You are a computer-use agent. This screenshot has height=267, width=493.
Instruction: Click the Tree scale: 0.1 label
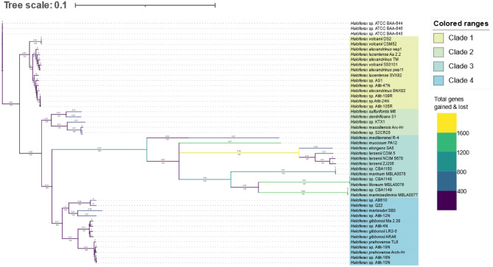click(35, 5)
